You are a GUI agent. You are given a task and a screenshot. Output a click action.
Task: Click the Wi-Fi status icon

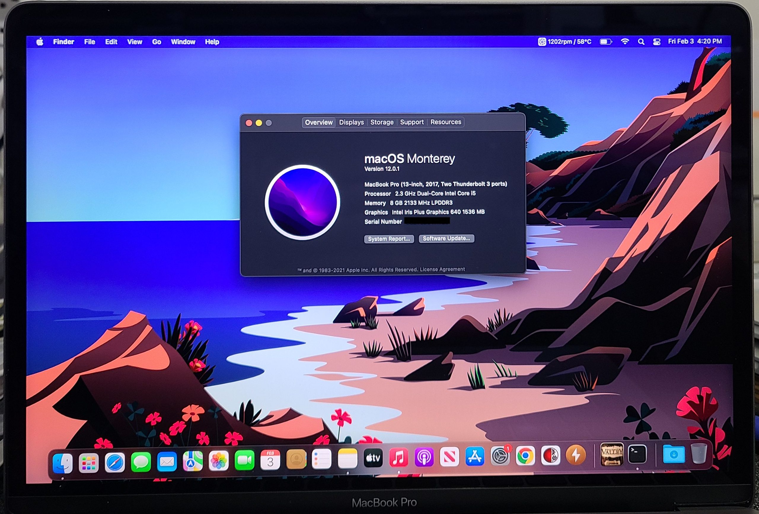point(625,41)
